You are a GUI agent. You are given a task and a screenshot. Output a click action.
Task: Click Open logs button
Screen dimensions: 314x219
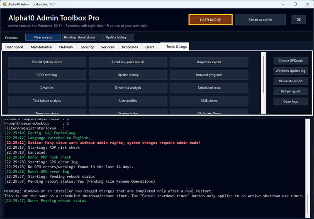pyautogui.click(x=291, y=102)
